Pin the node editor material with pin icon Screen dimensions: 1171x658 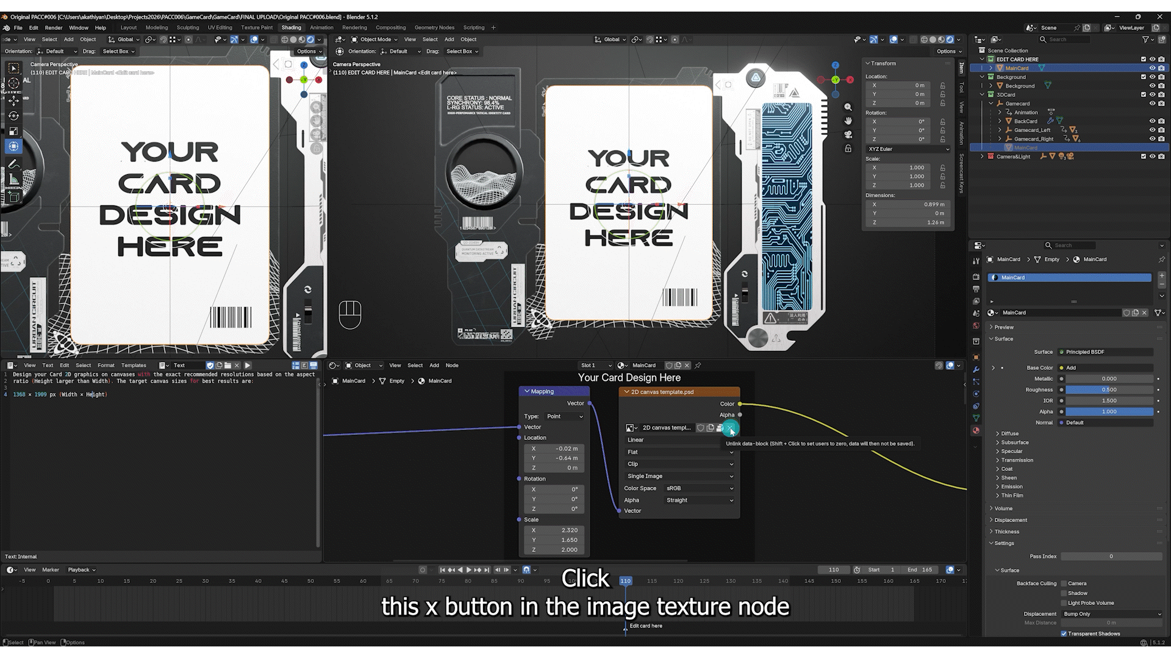(x=698, y=366)
